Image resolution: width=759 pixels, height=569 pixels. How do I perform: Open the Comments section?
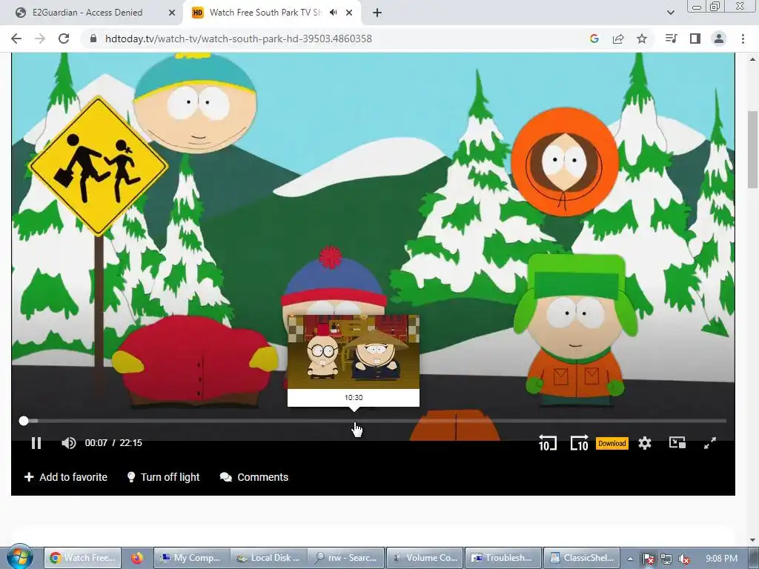(x=254, y=477)
